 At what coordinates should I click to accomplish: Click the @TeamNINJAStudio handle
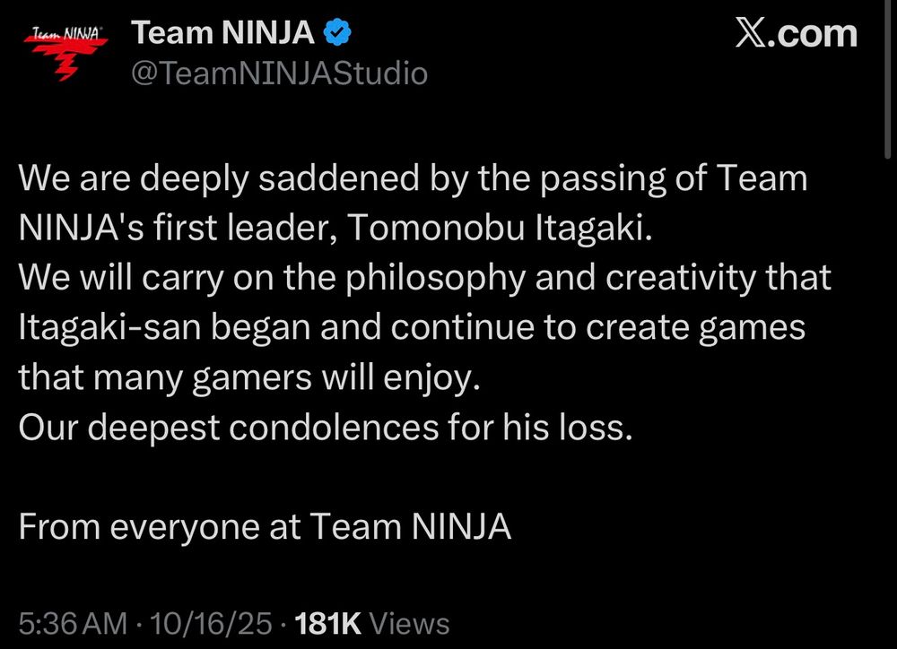click(x=280, y=74)
